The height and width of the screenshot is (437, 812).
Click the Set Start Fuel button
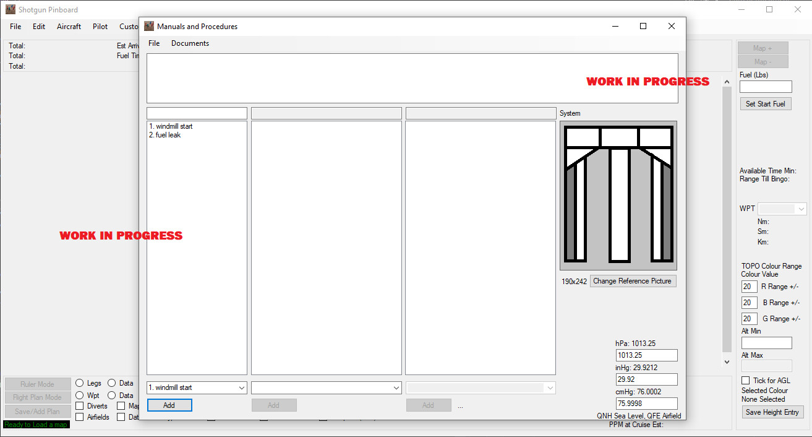[x=765, y=103]
